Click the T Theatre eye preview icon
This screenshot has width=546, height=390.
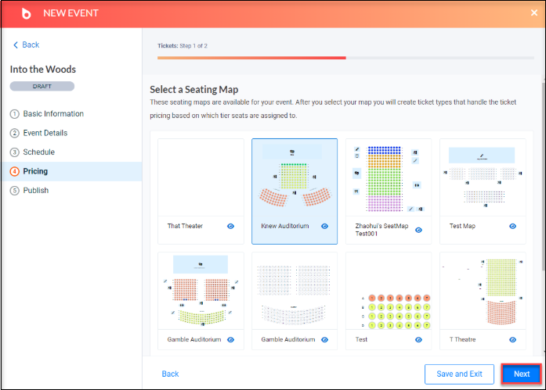tap(512, 340)
